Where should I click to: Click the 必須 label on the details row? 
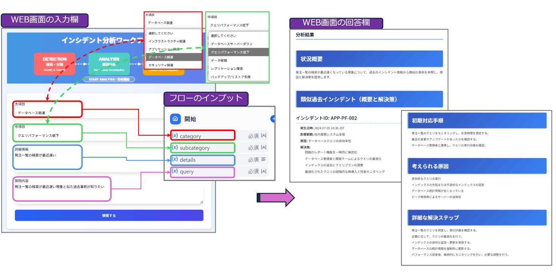pos(253,160)
